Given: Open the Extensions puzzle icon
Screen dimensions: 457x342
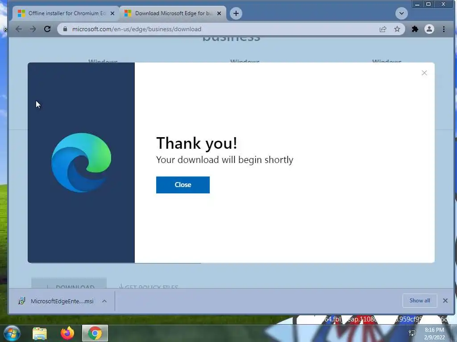Looking at the screenshot, I should pos(415,29).
